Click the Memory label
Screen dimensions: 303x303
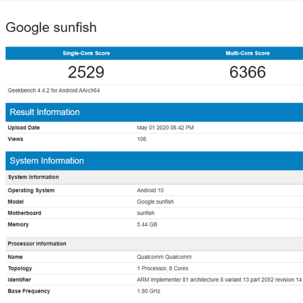coord(18,224)
